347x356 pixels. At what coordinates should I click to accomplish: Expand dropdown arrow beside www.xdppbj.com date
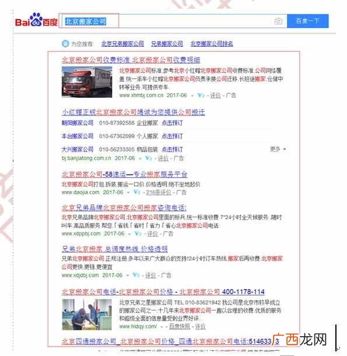(129, 234)
